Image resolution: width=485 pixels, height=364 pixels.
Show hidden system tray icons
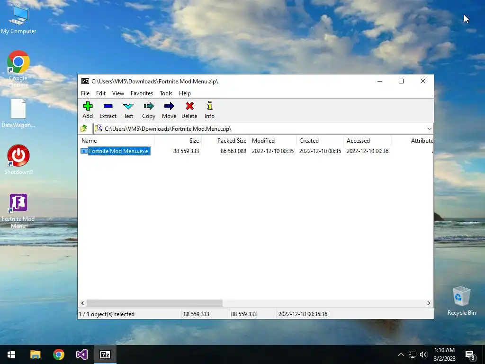click(x=401, y=355)
